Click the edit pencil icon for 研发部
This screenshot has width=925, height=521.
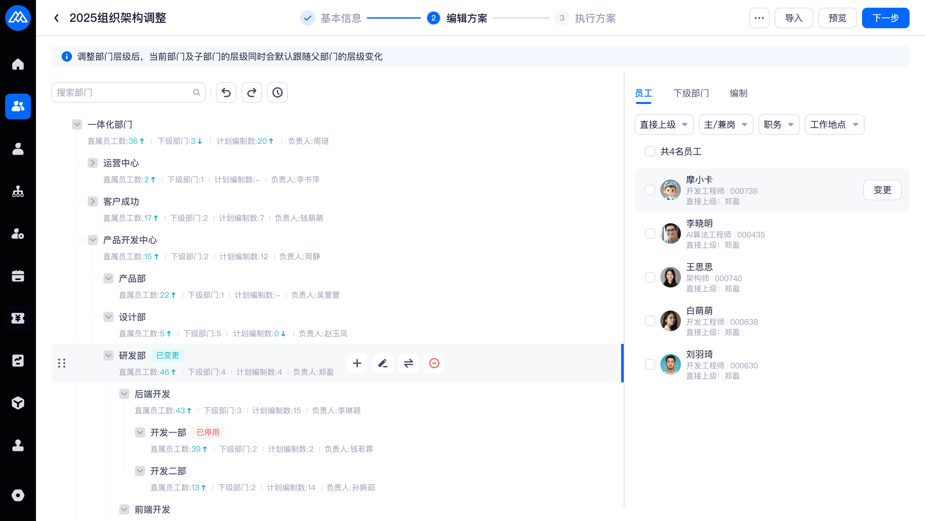[383, 363]
